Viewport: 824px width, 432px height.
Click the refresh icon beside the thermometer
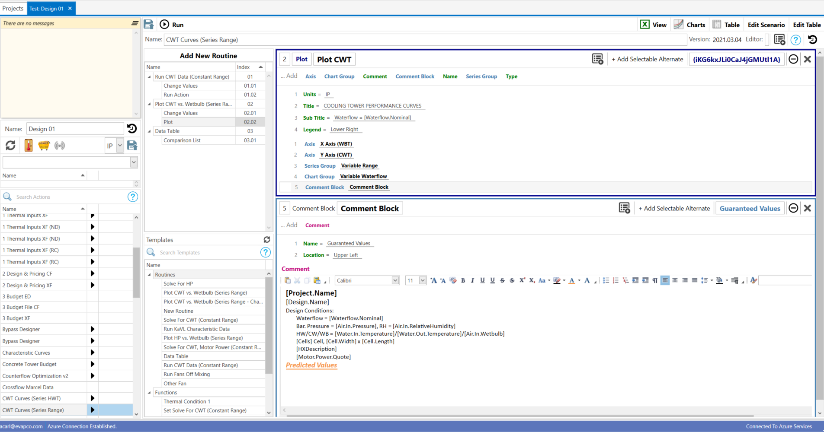[10, 146]
